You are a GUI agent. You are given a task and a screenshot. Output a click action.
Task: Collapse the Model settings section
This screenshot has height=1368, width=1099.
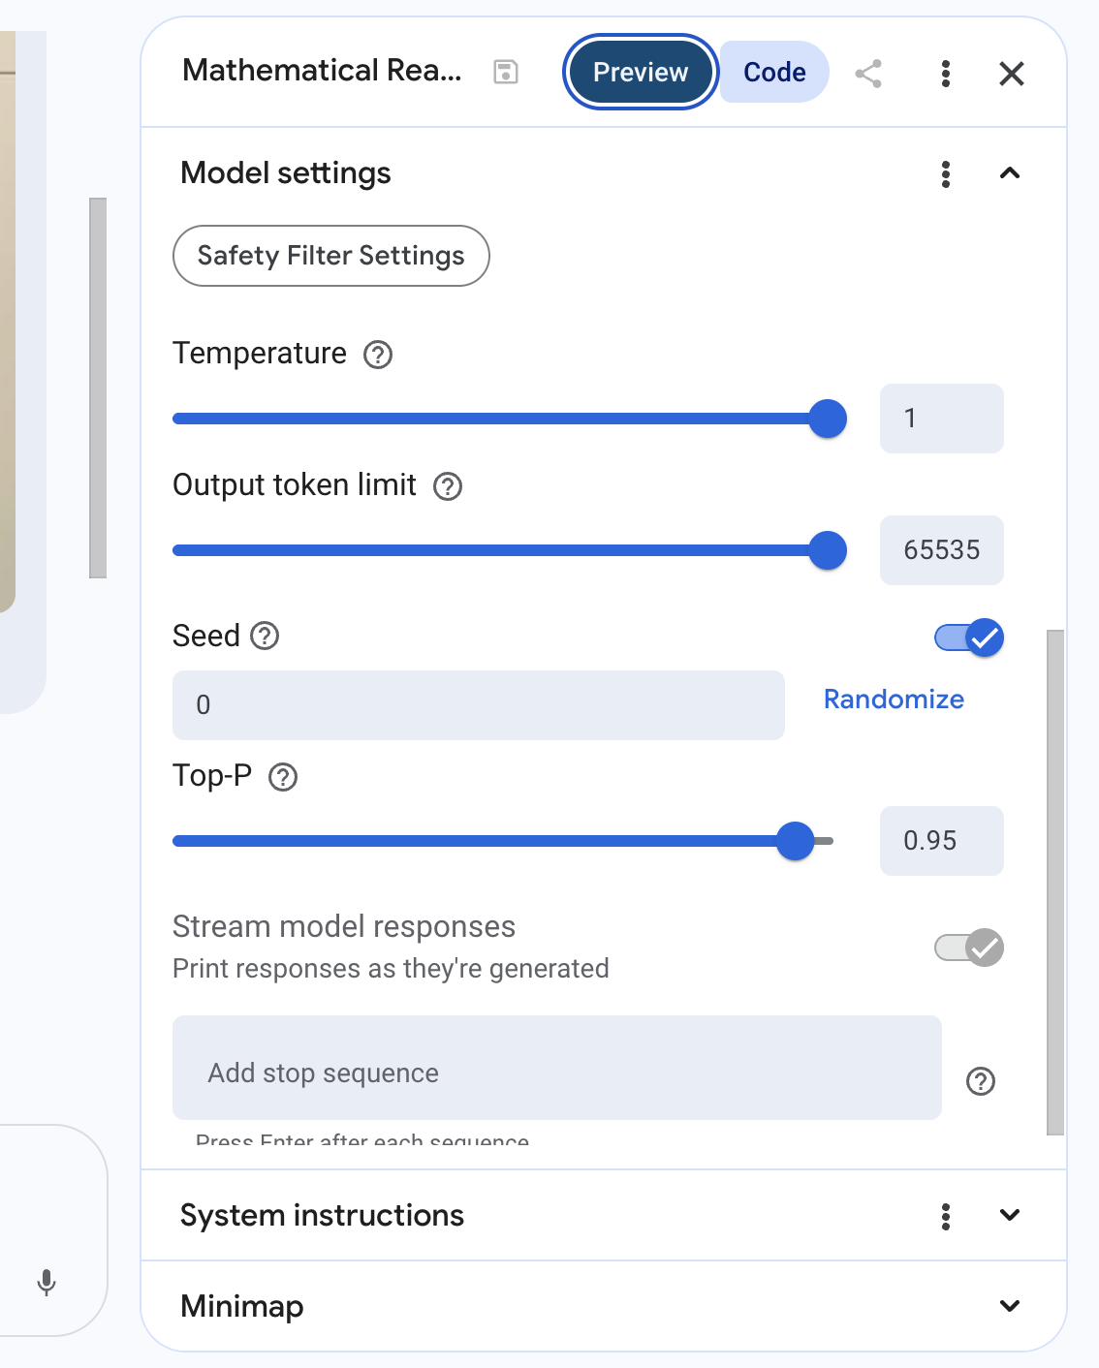pyautogui.click(x=1010, y=173)
